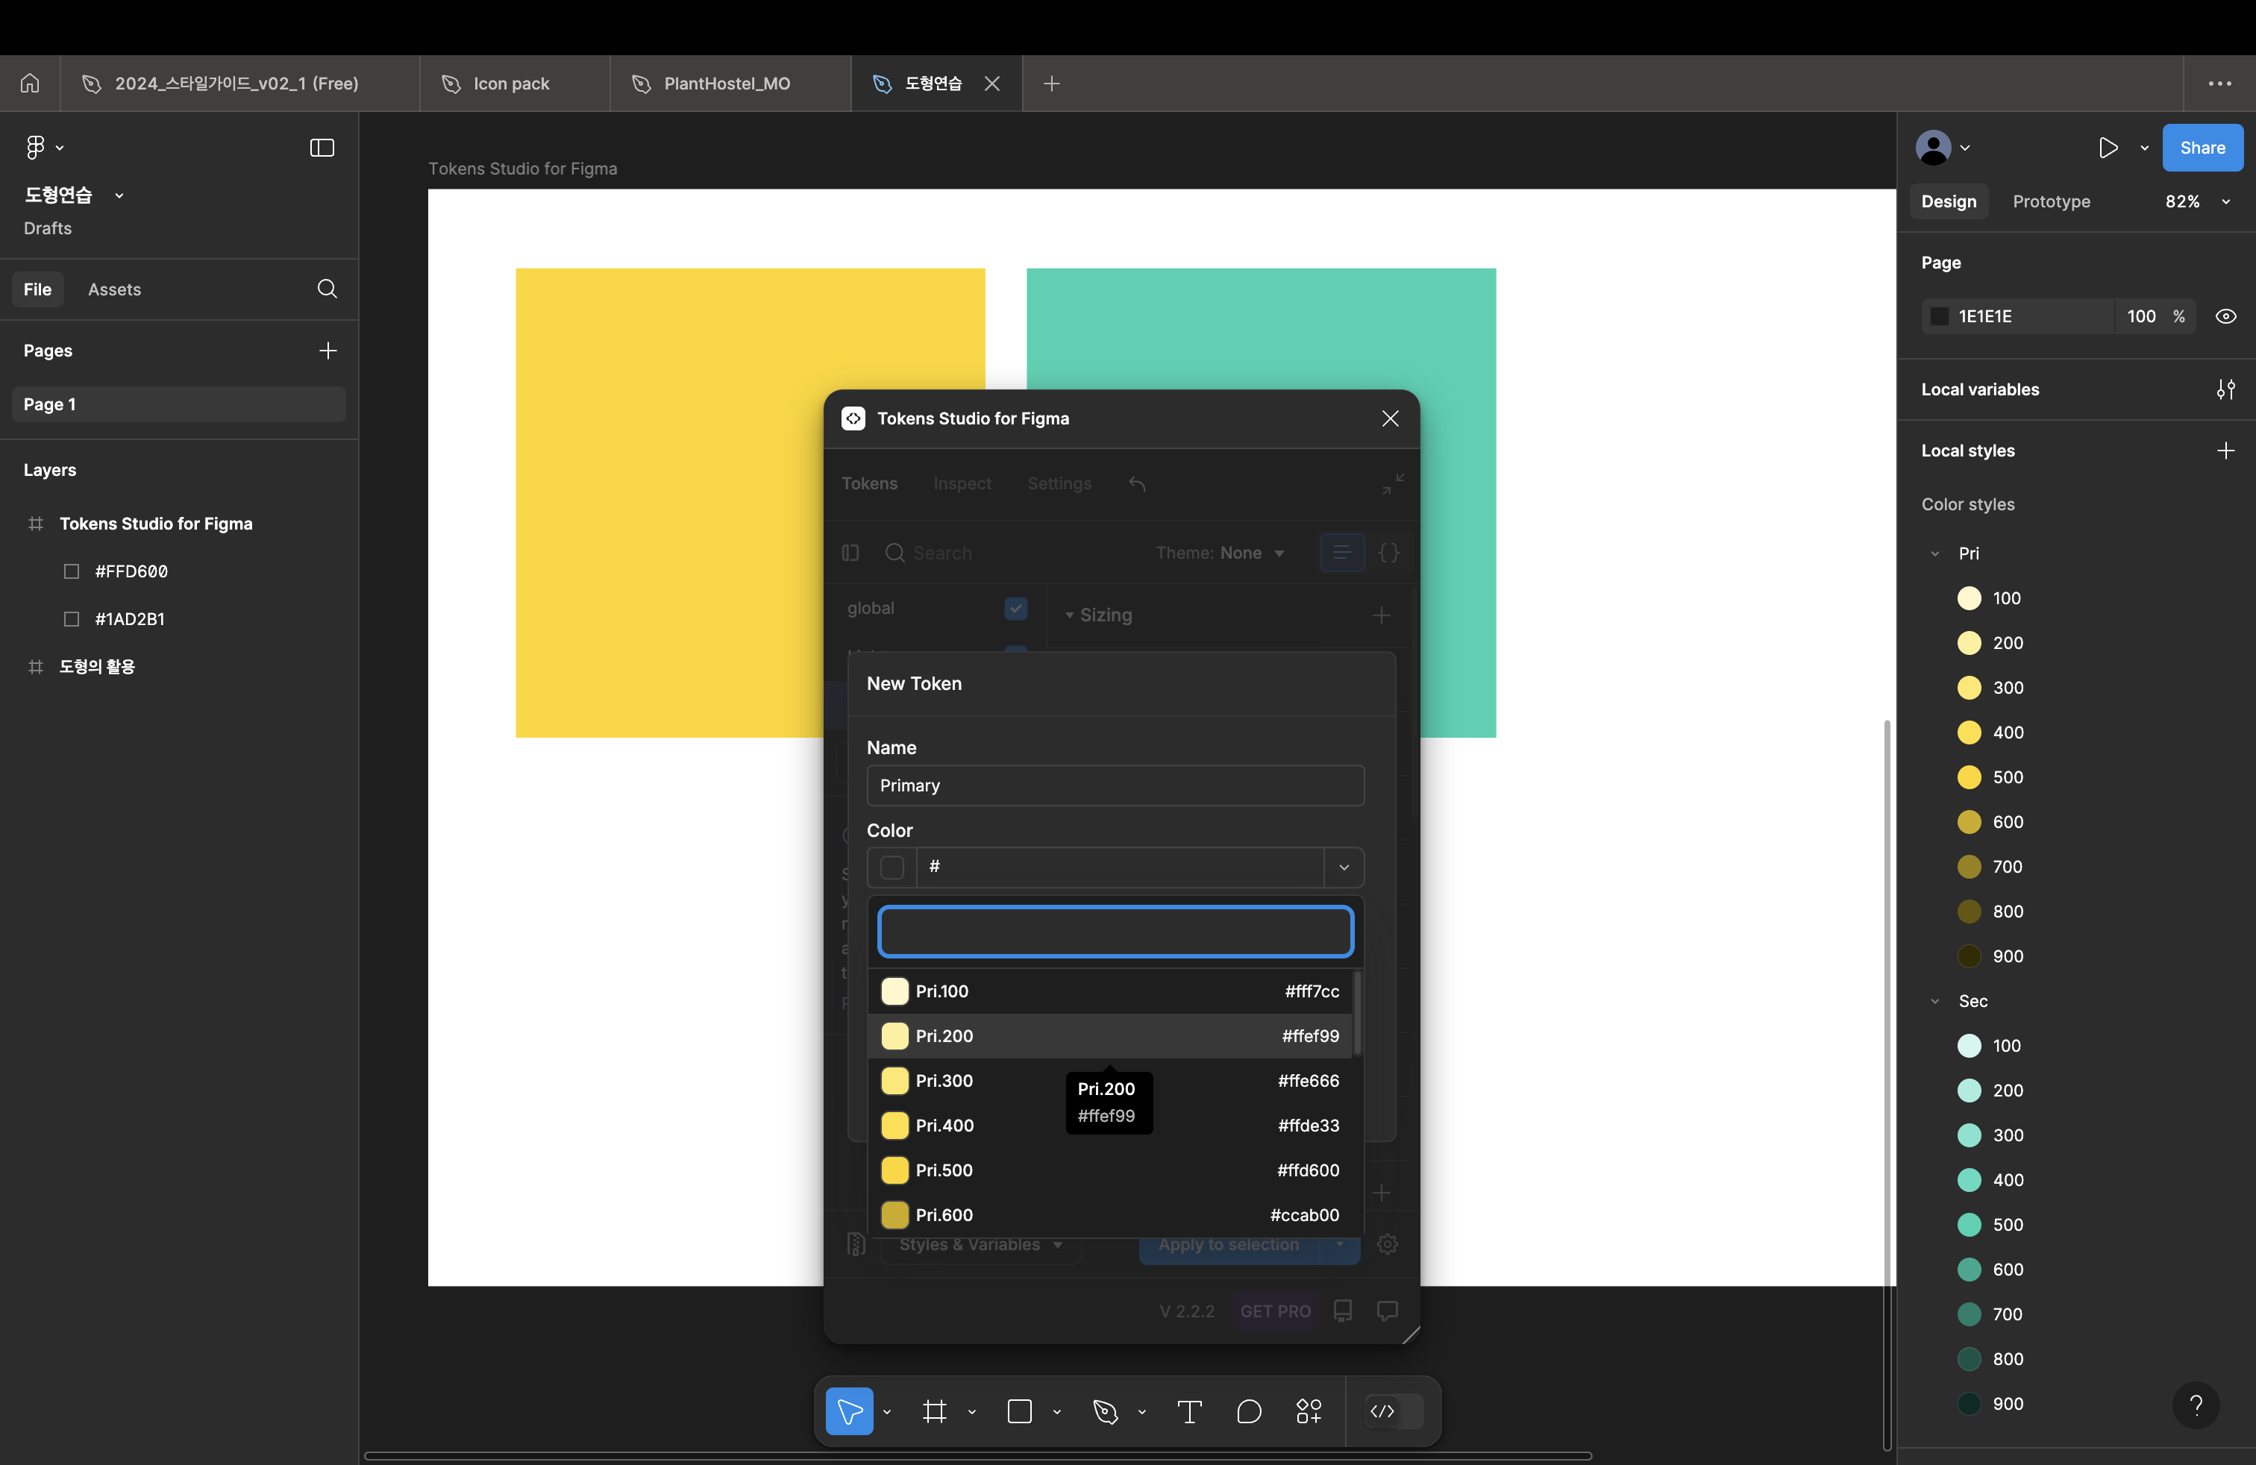Choose Pri.500 color #ffd600
The width and height of the screenshot is (2256, 1465).
(1110, 1170)
